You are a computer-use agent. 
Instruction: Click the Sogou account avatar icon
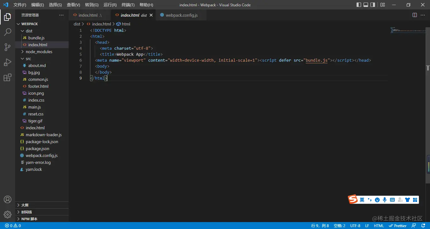400,200
